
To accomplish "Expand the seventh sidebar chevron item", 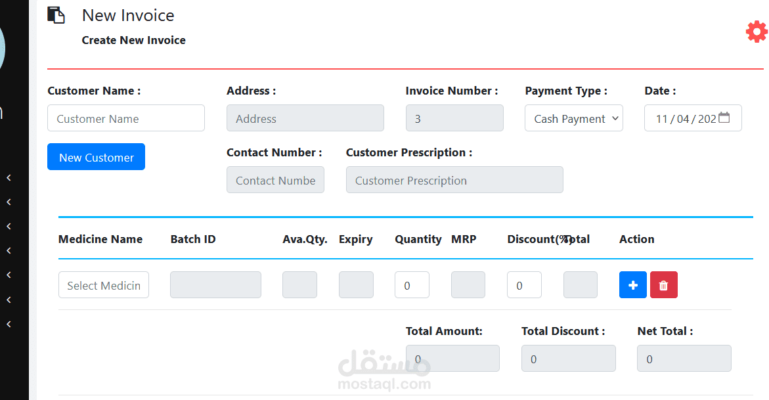I will [9, 324].
